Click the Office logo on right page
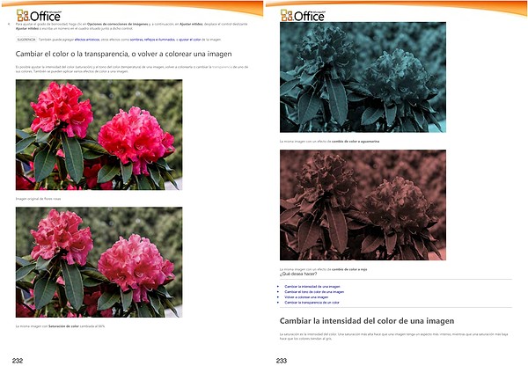Viewport: 528px width, 373px height. click(x=303, y=15)
